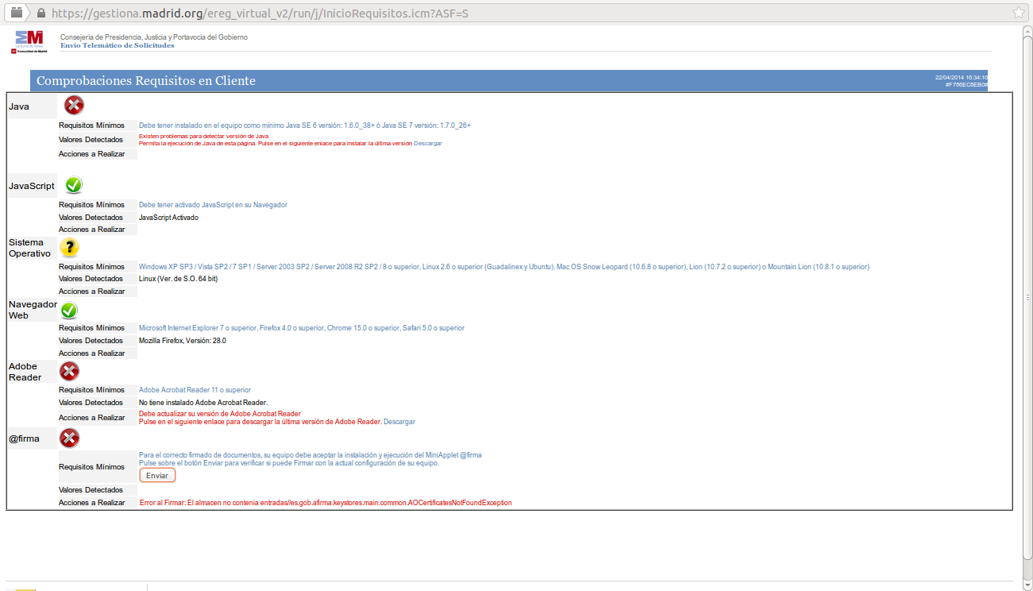Click the 'JavaScript' section label
1033x591 pixels.
(x=32, y=186)
